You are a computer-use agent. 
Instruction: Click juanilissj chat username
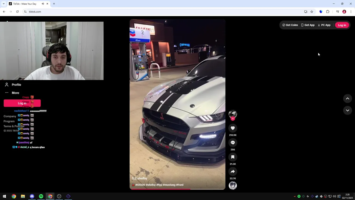[24, 142]
